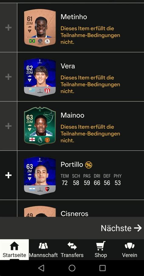This screenshot has width=144, height=276.
Task: Add Portillo with the plus button
Action: point(9,175)
